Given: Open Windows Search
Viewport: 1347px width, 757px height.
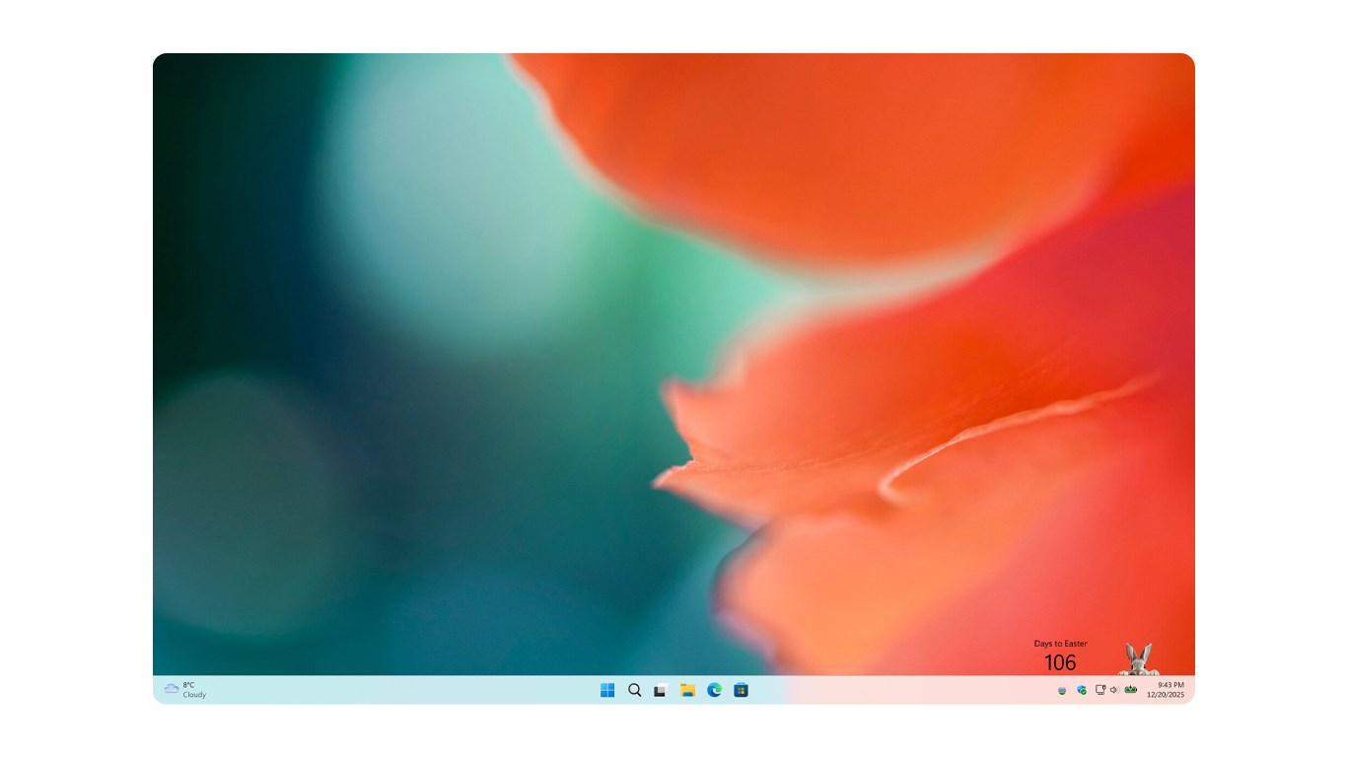Looking at the screenshot, I should point(634,690).
